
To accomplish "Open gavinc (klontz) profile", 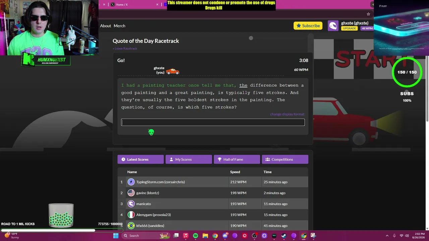I will pos(147,193).
